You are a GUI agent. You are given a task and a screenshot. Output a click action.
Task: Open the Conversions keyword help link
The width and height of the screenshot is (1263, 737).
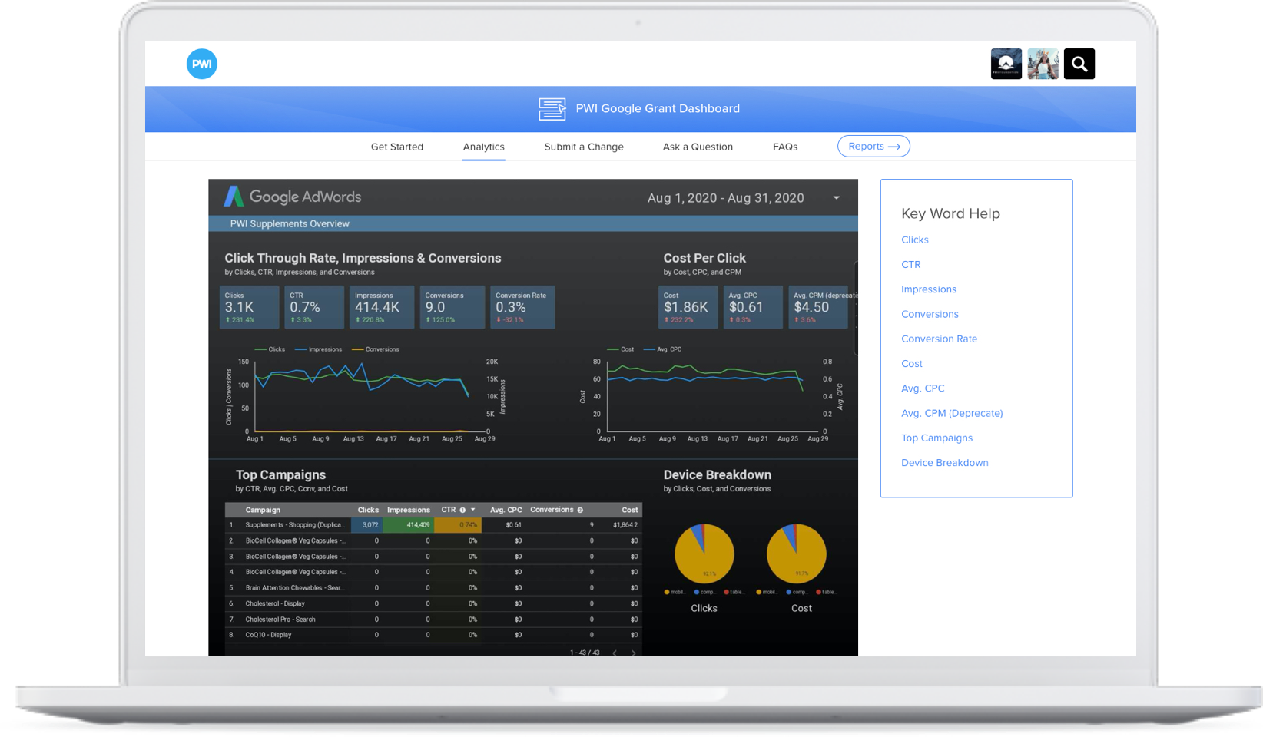(x=930, y=314)
